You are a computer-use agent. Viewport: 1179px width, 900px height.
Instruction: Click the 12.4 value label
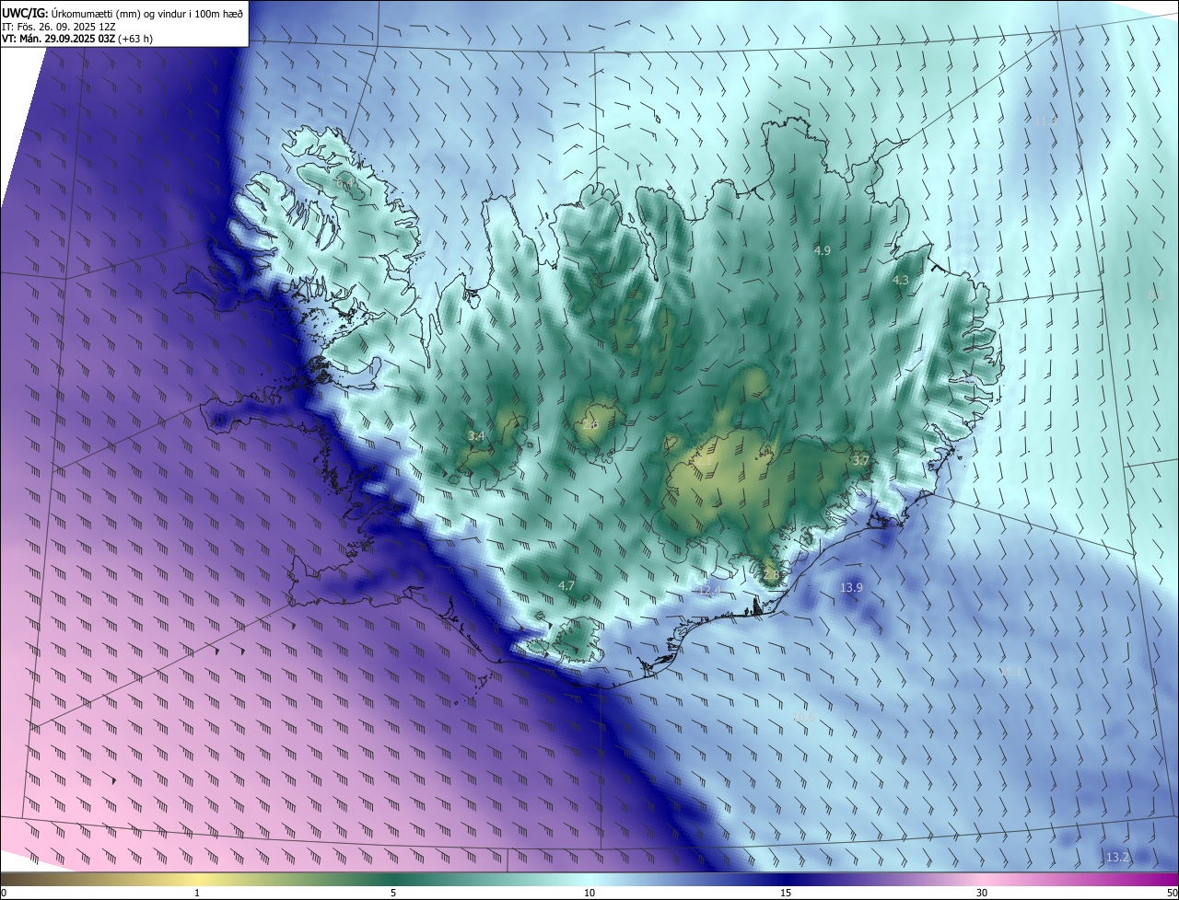point(707,589)
